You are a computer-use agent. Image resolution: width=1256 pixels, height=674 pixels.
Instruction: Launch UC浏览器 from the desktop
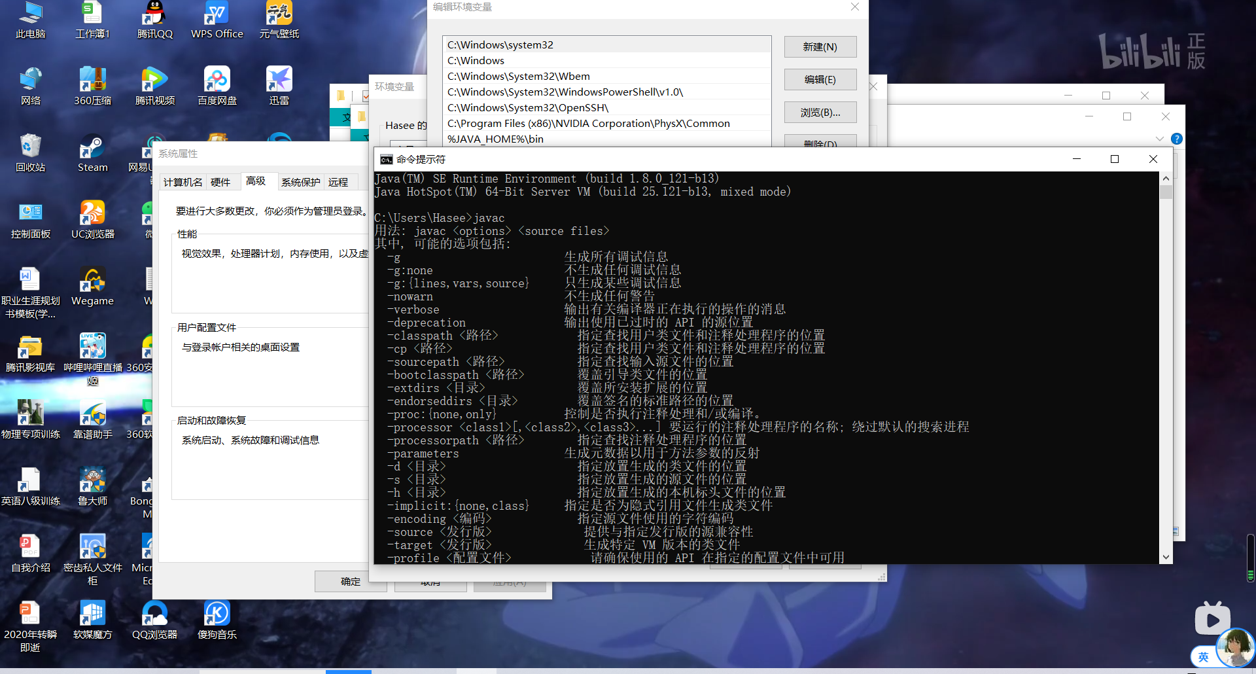(x=92, y=219)
